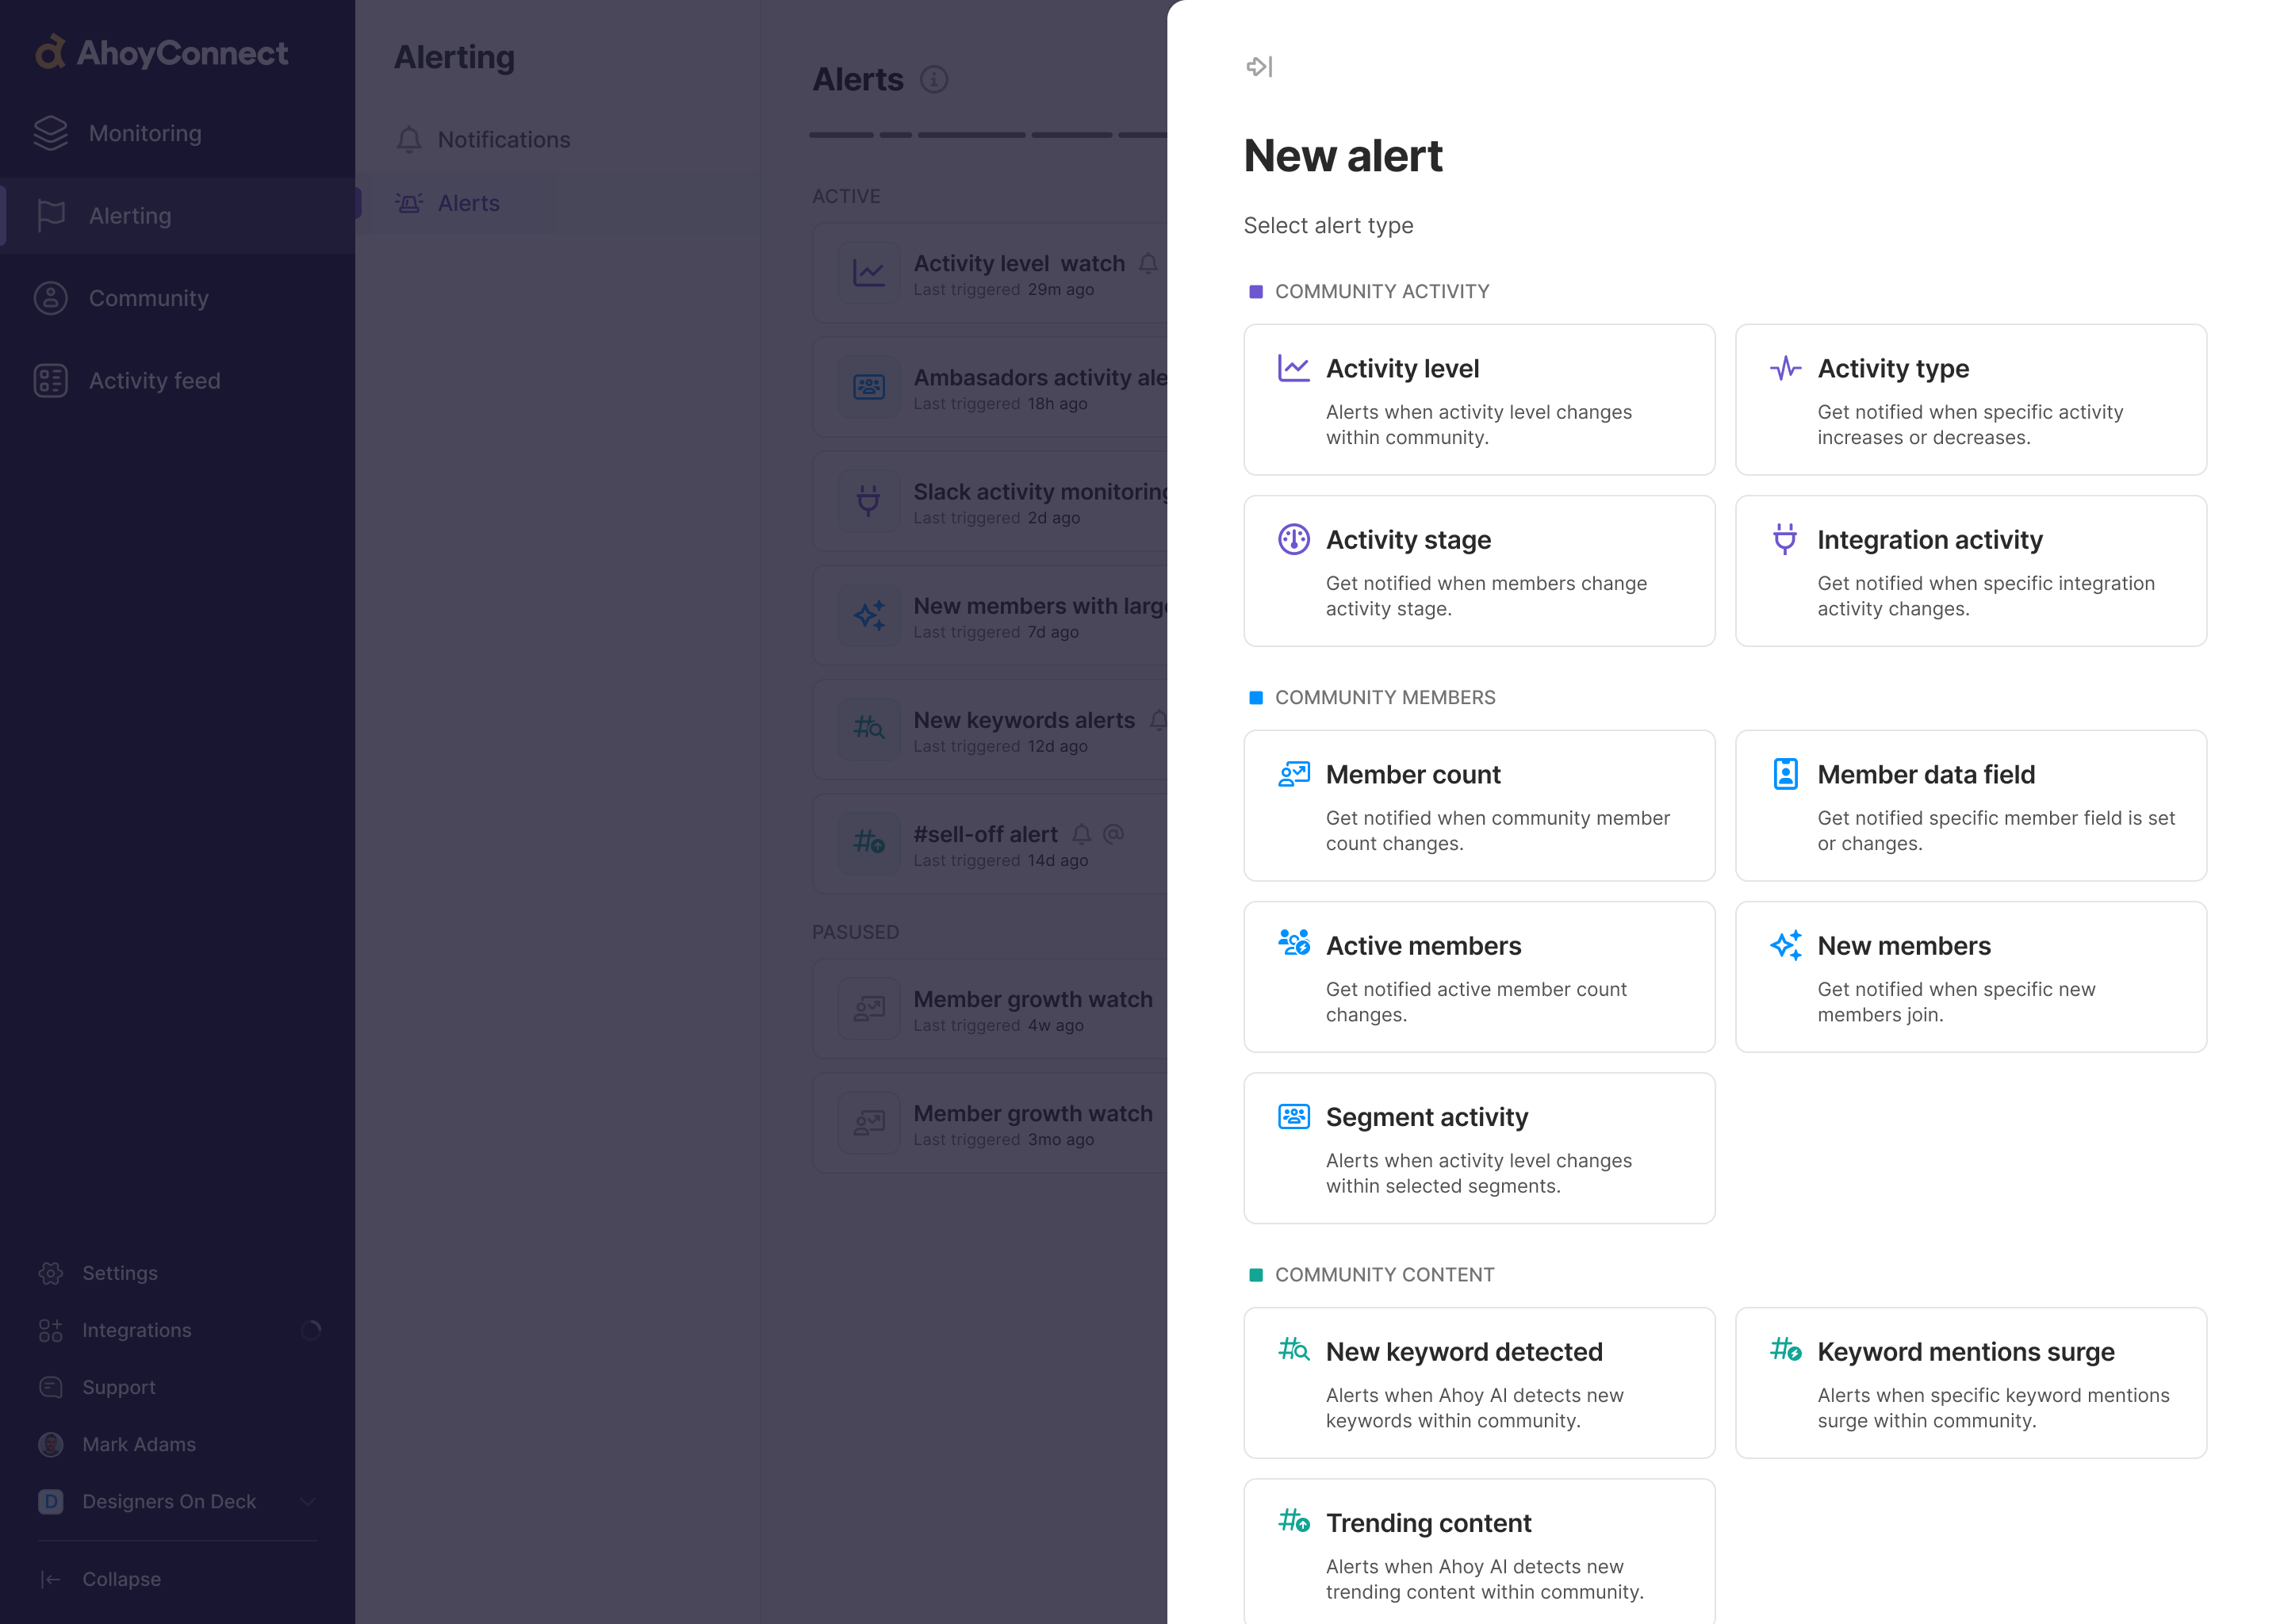Select Alerting in the navigation menu

pyautogui.click(x=130, y=215)
